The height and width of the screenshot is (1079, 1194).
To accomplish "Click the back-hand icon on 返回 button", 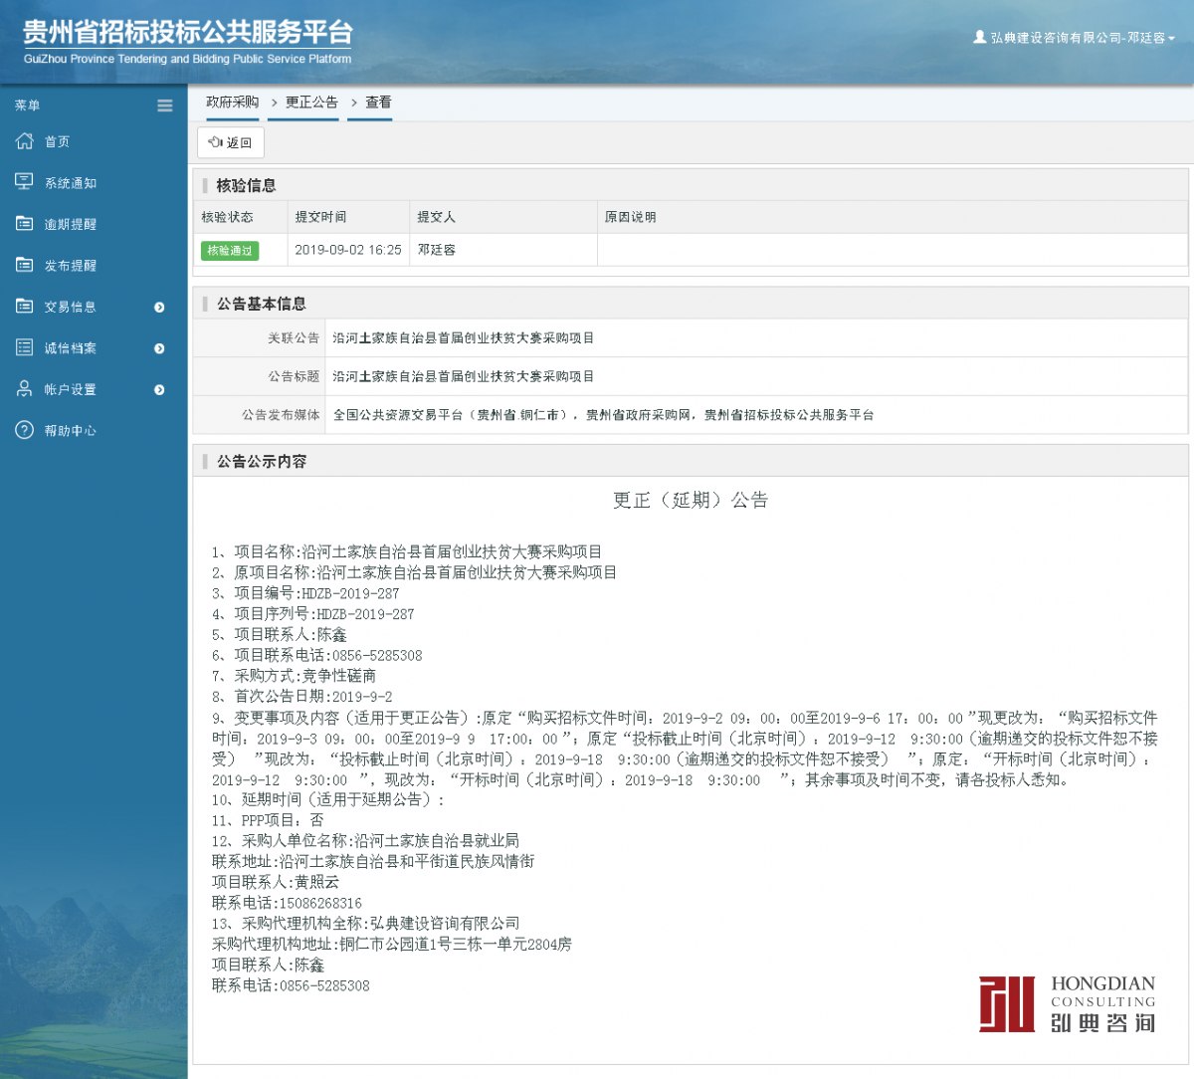I will [x=217, y=142].
